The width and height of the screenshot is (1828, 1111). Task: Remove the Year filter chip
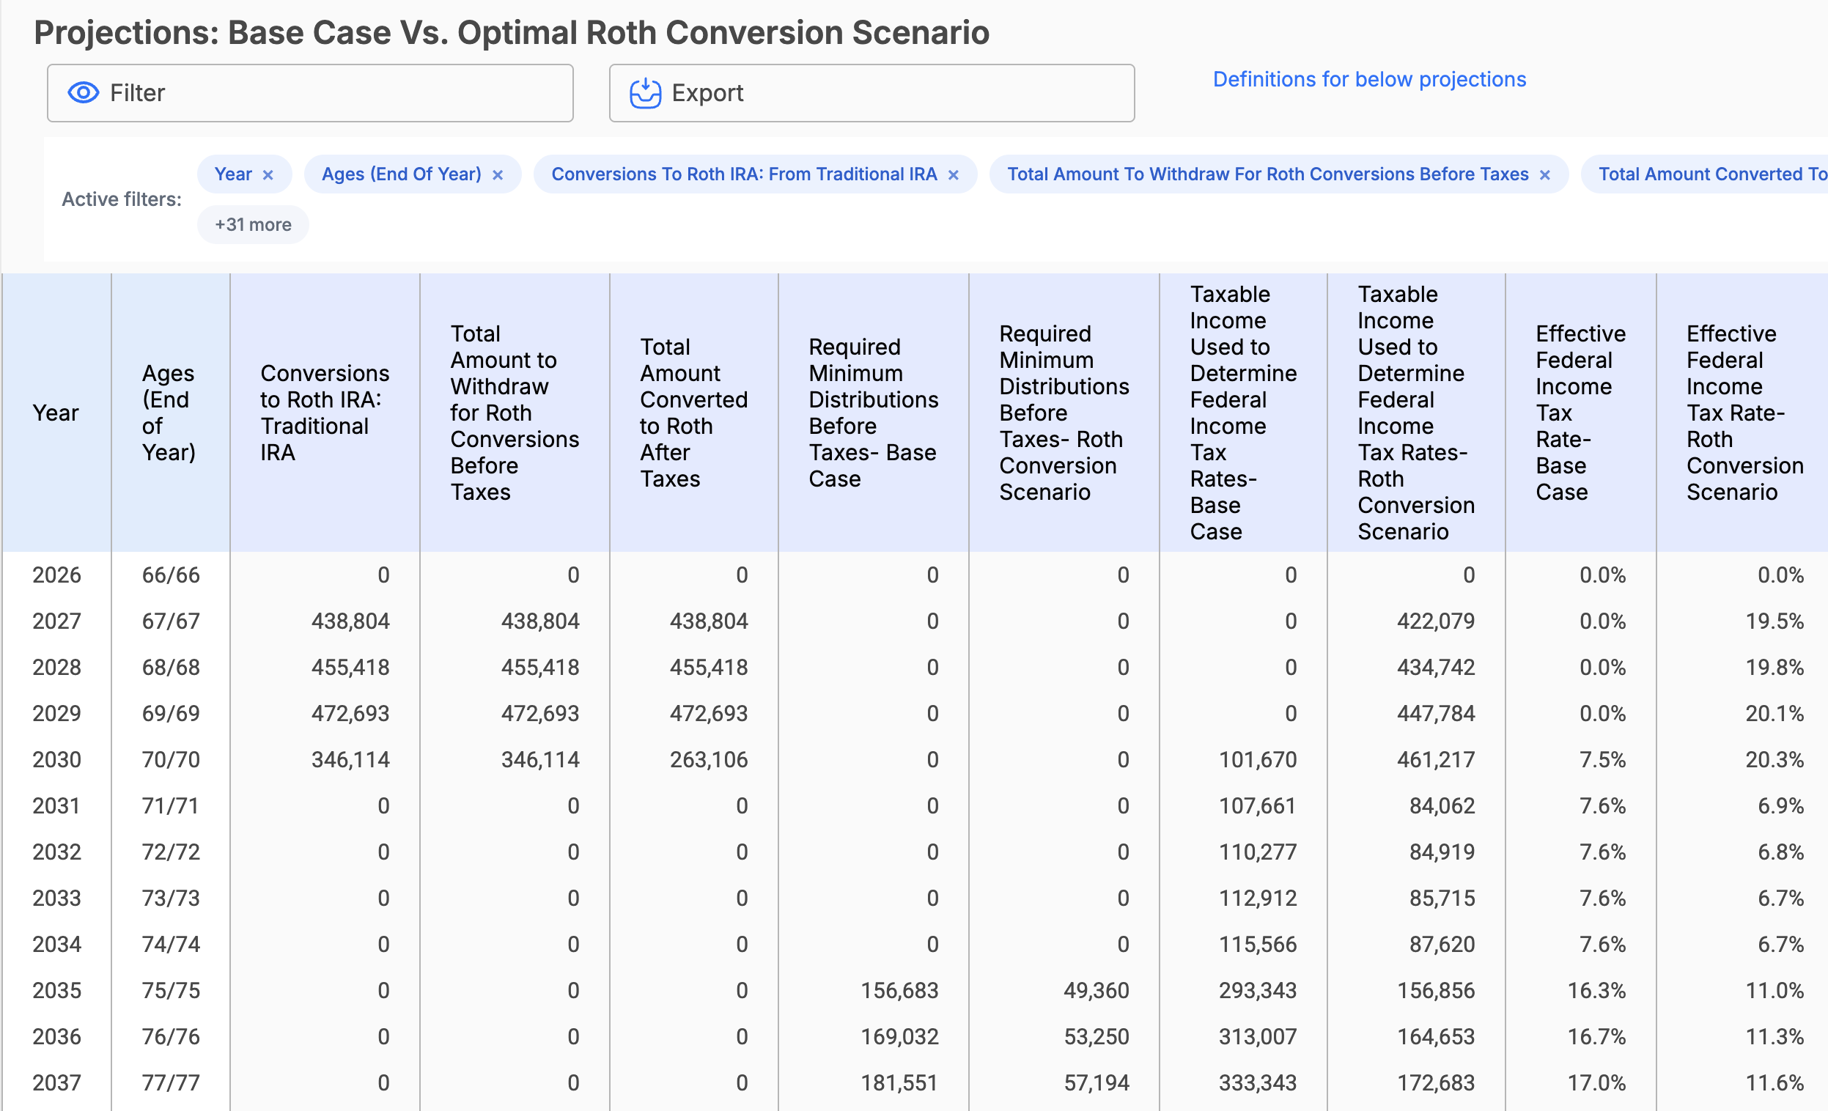[x=268, y=175]
